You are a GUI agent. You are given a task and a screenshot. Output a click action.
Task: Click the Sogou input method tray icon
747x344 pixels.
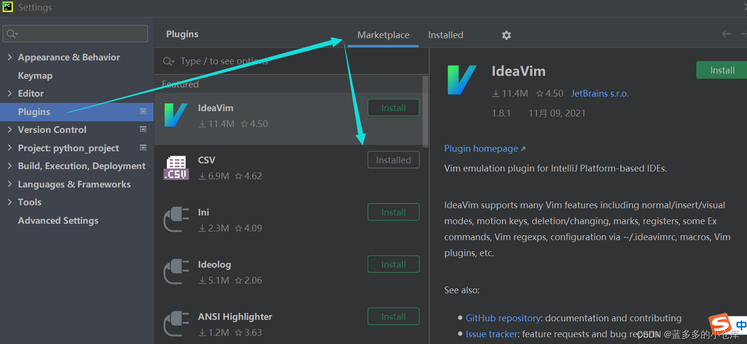click(x=719, y=323)
